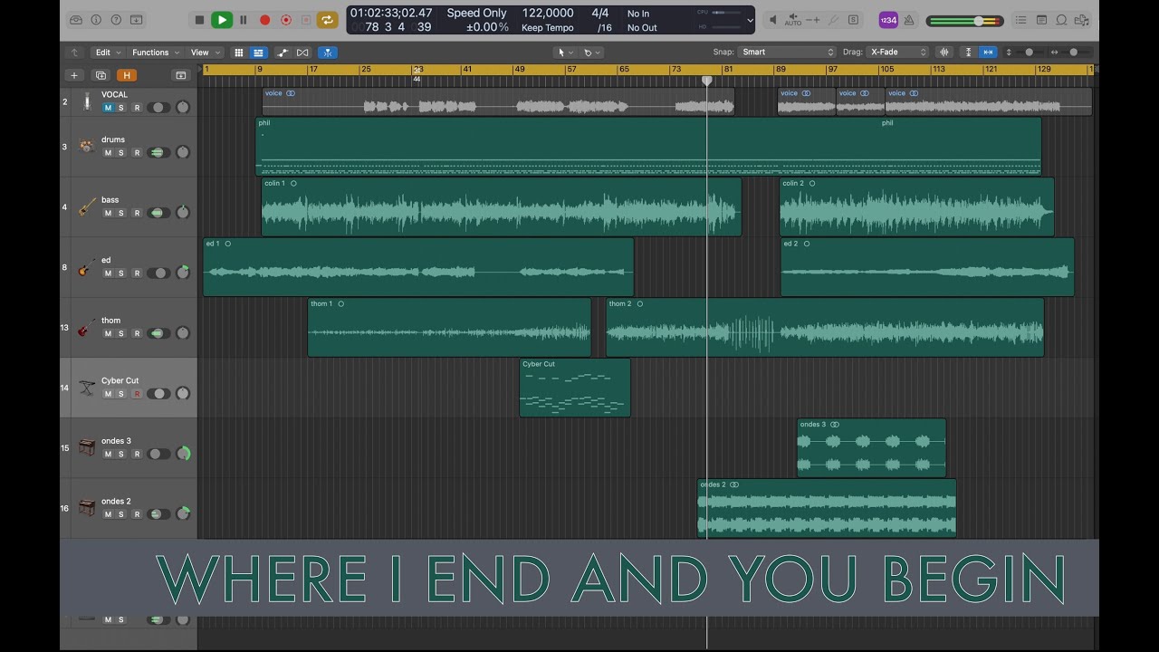Viewport: 1159px width, 652px height.
Task: Stop playback with the Stop button
Action: coord(199,20)
